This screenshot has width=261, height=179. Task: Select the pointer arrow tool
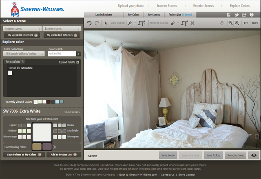[x=106, y=23]
